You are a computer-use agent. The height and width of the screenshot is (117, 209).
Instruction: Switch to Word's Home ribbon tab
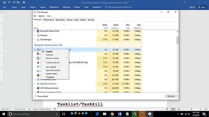click(x=14, y=7)
